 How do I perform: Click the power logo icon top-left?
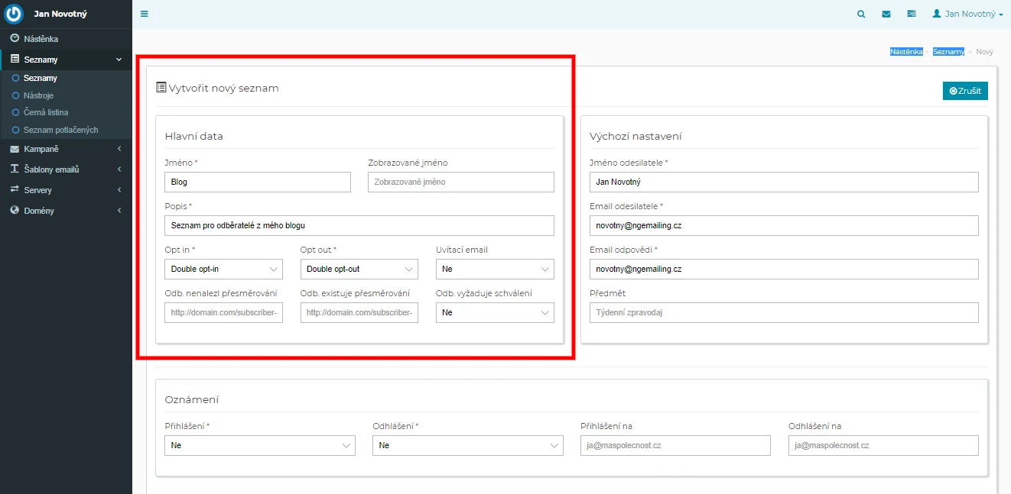[x=14, y=14]
